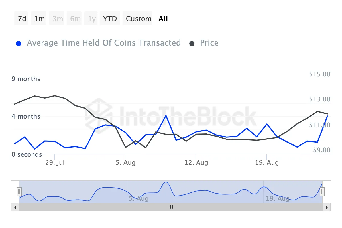Click the 5. Aug marker in navigator
The image size is (342, 228).
pos(139,198)
